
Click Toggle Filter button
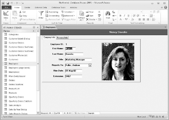(x=69, y=19)
